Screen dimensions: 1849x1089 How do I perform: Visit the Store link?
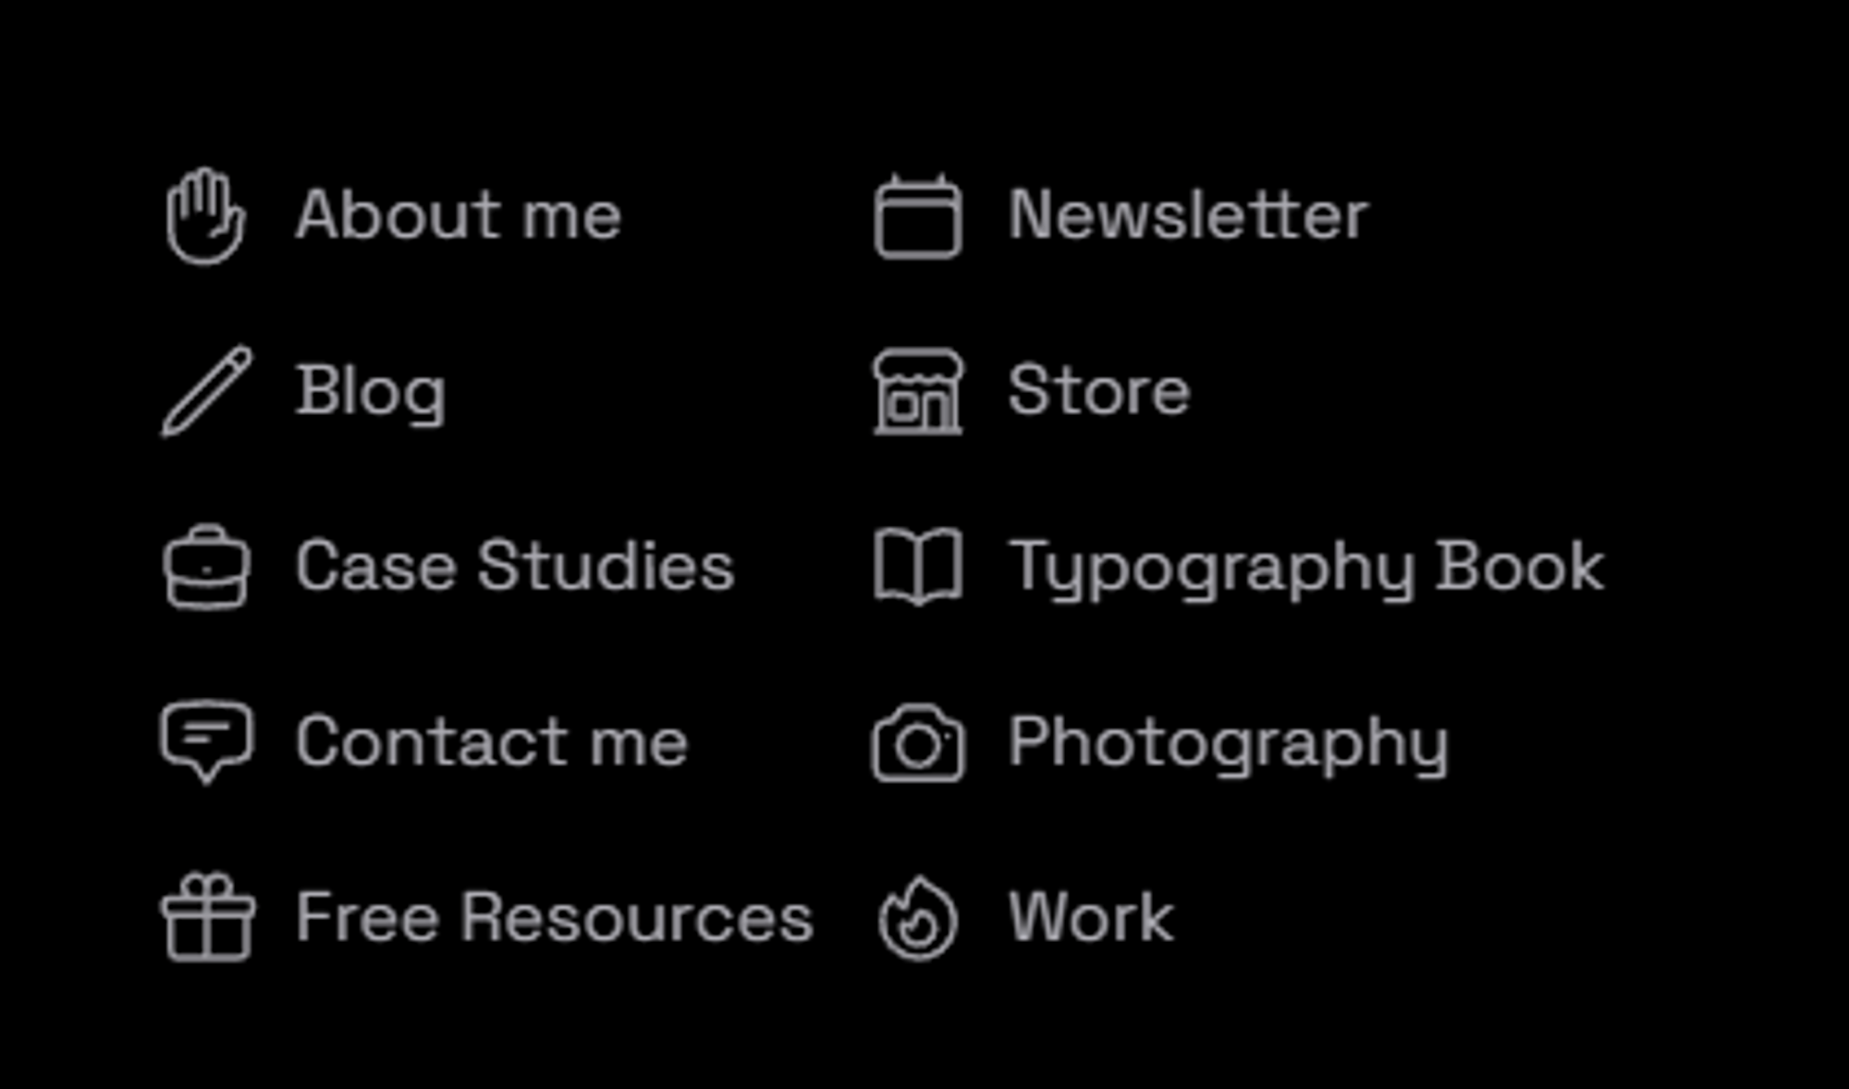[1099, 390]
